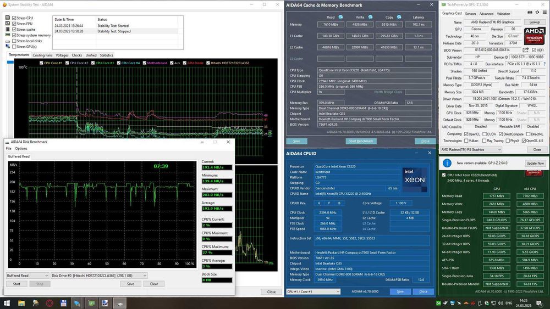550x309 pixels.
Task: Toggle Stress cache checkbox
Action: (x=14, y=30)
